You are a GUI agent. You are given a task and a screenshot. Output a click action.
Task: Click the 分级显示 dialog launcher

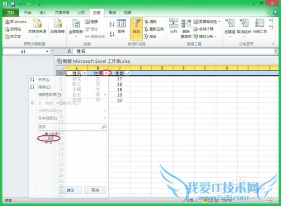click(x=273, y=44)
